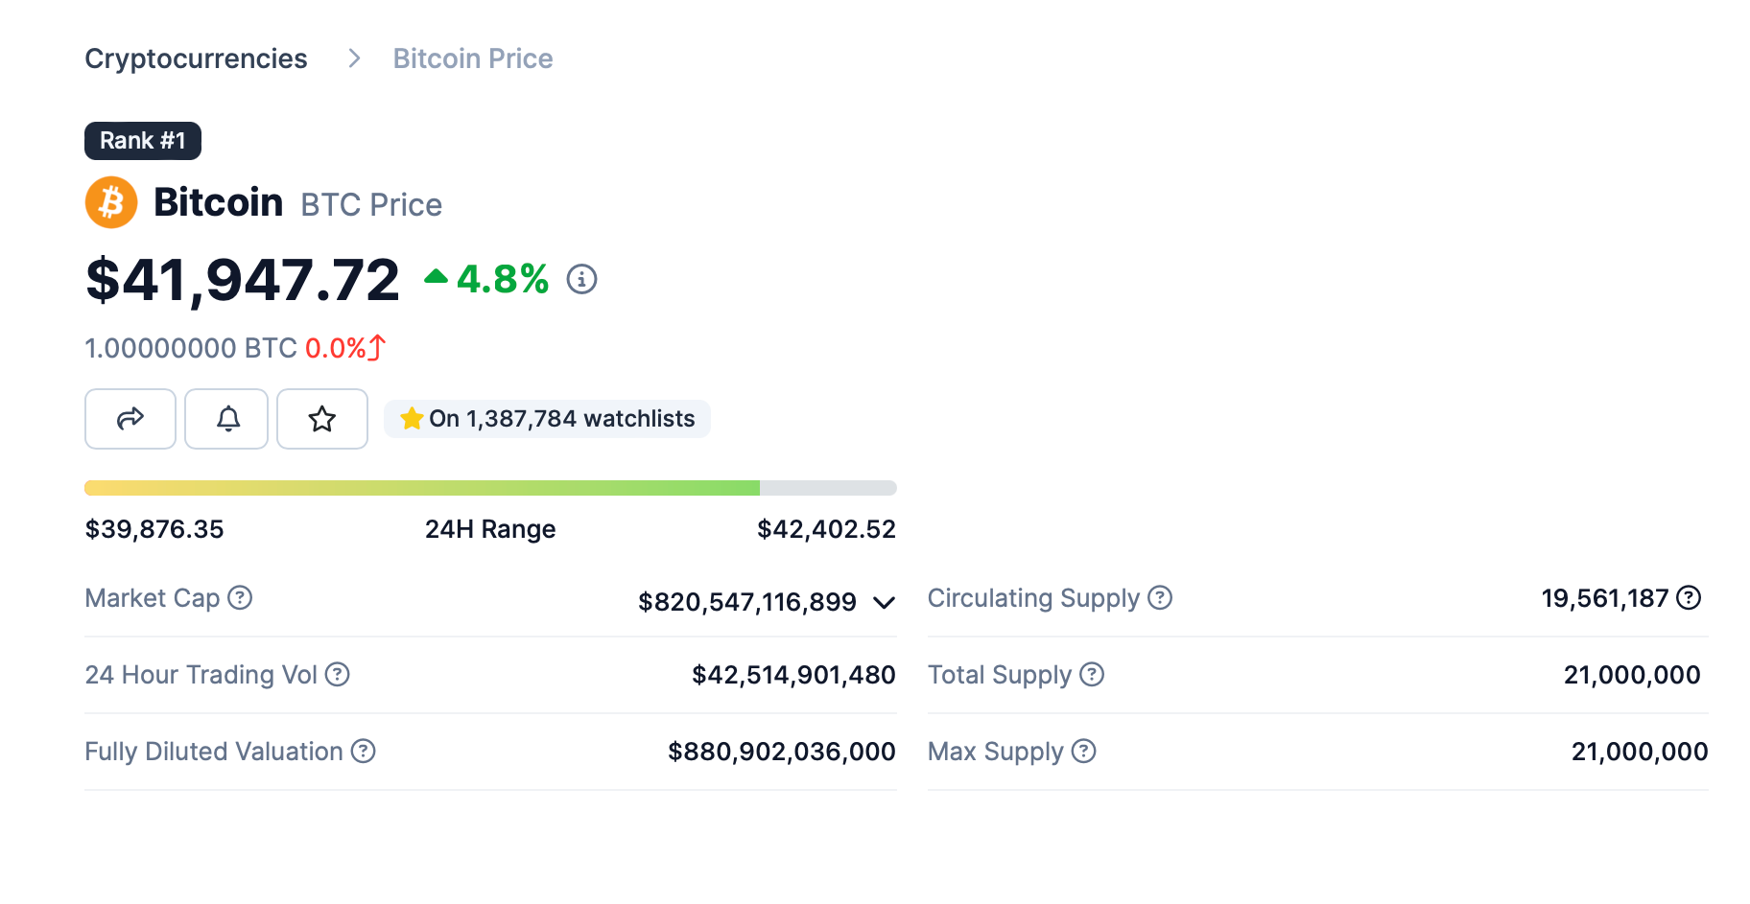Go to Cryptocurrencies breadcrumb link
Viewport: 1750px width, 904px height.
tap(196, 58)
